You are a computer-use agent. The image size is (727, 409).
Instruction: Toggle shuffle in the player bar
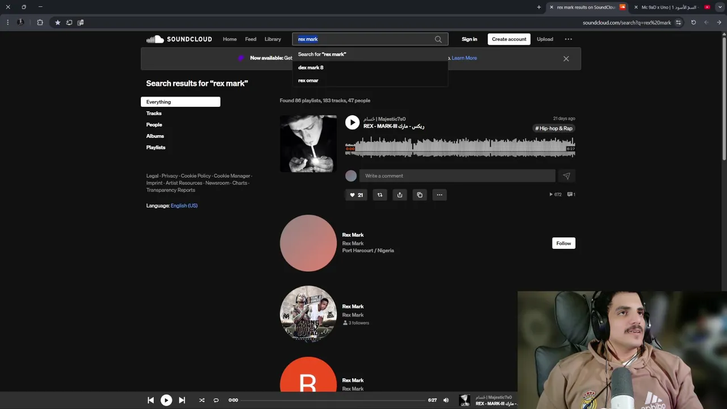[x=202, y=400]
